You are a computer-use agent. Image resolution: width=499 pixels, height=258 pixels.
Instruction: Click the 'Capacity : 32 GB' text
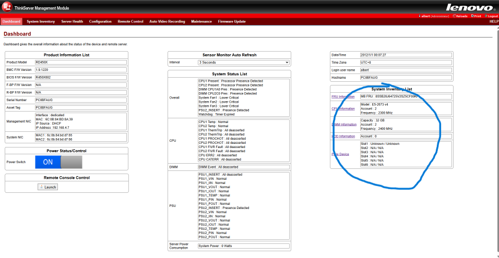[x=373, y=120]
